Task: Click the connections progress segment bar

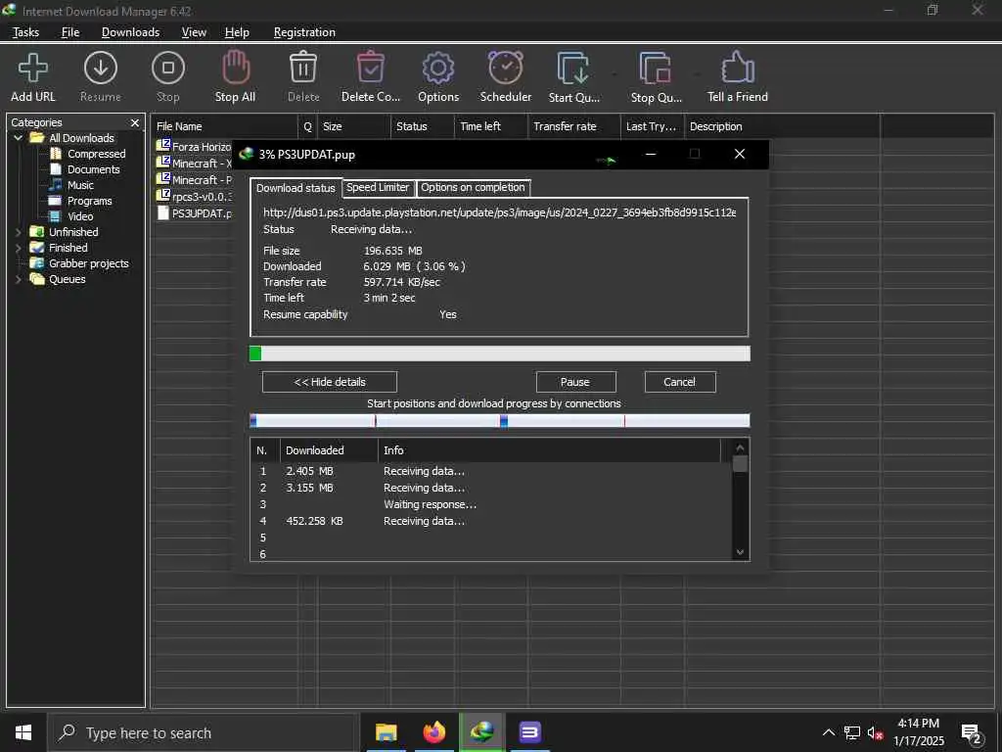Action: point(500,420)
